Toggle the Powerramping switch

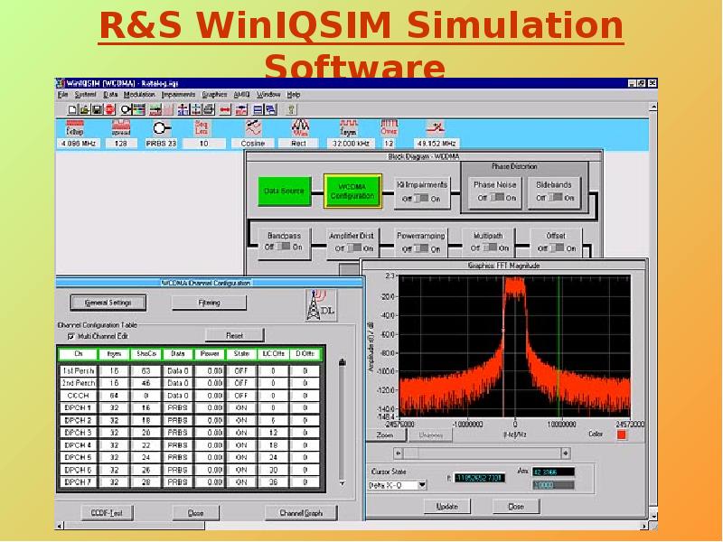pyautogui.click(x=421, y=249)
